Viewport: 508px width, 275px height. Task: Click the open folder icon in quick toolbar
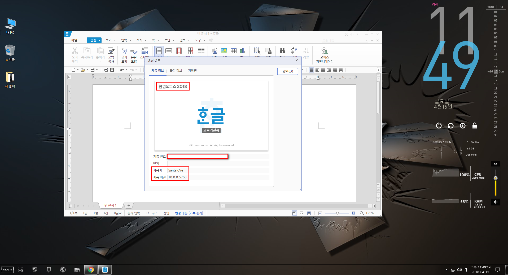click(83, 70)
